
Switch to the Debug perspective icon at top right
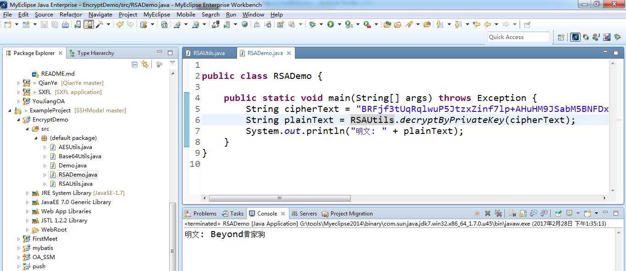pos(617,37)
